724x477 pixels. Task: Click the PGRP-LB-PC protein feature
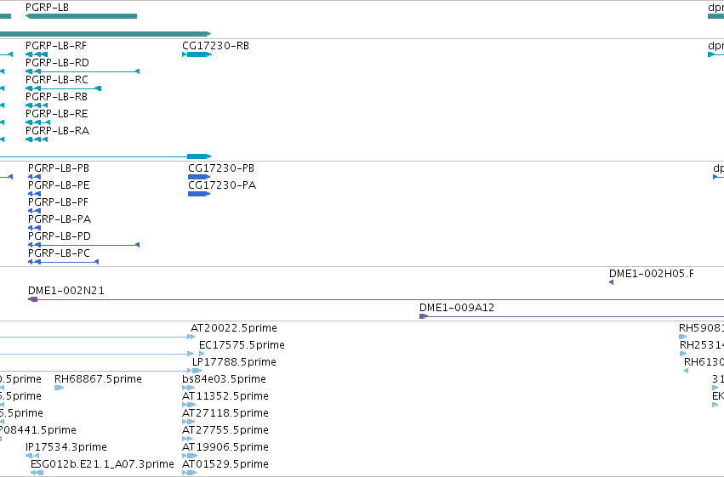tap(63, 262)
